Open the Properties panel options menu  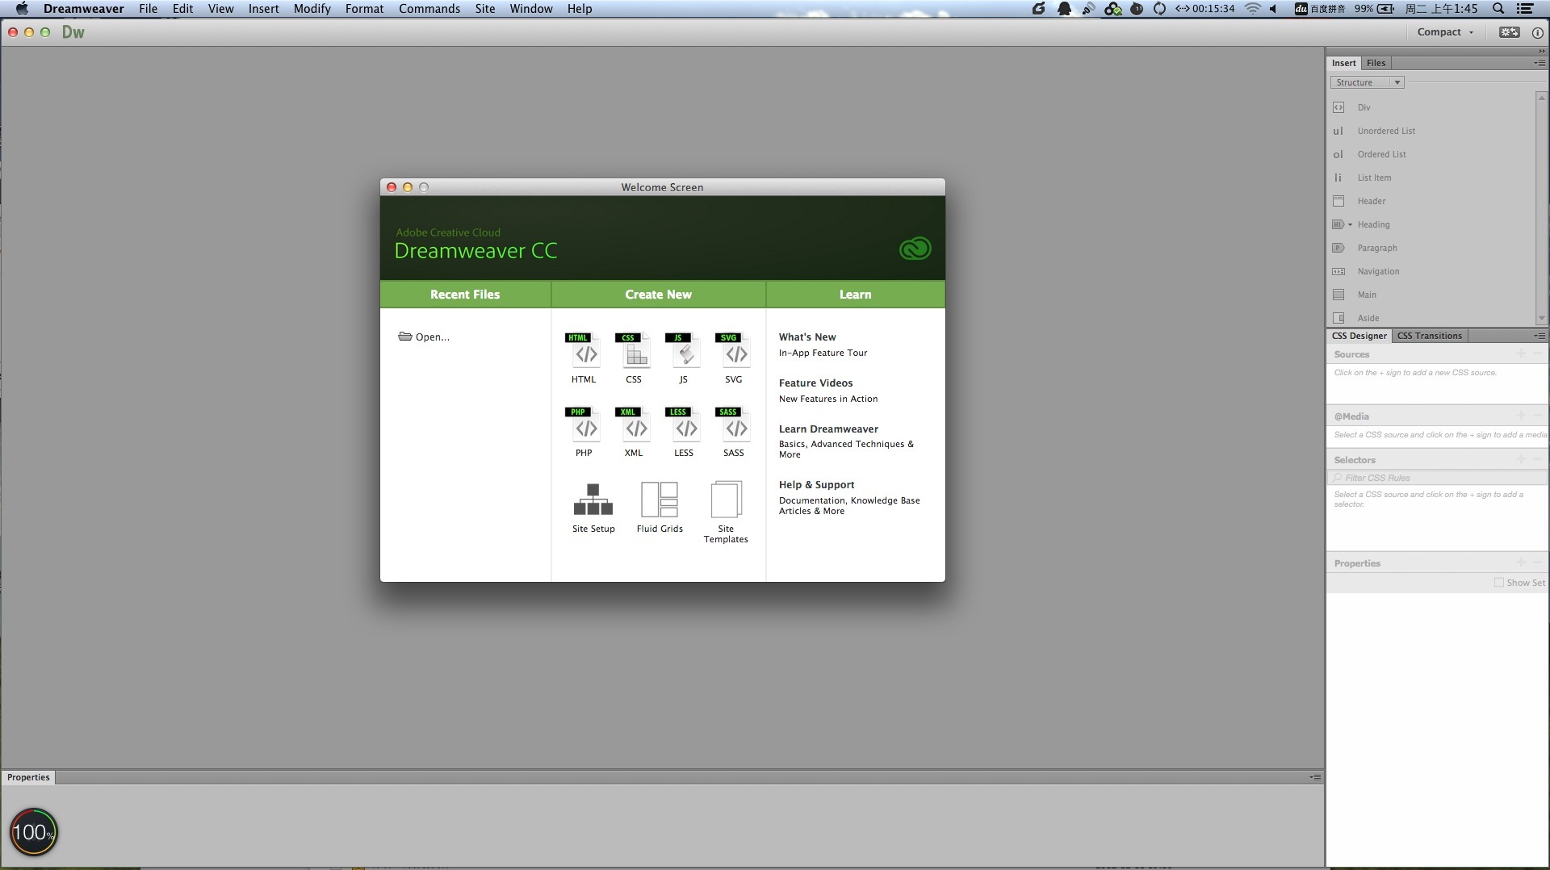click(x=1315, y=777)
